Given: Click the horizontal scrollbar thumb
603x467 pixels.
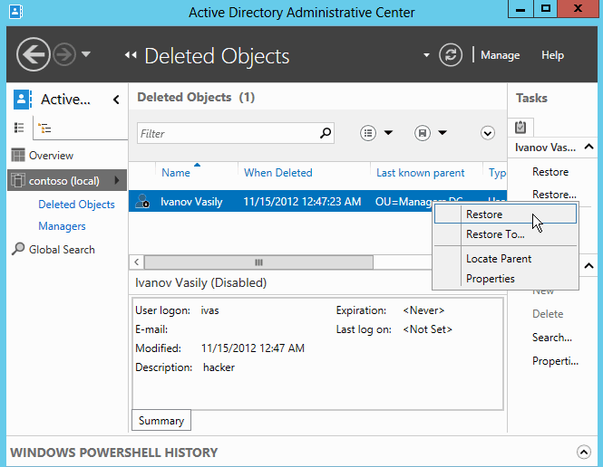Looking at the screenshot, I should (258, 262).
